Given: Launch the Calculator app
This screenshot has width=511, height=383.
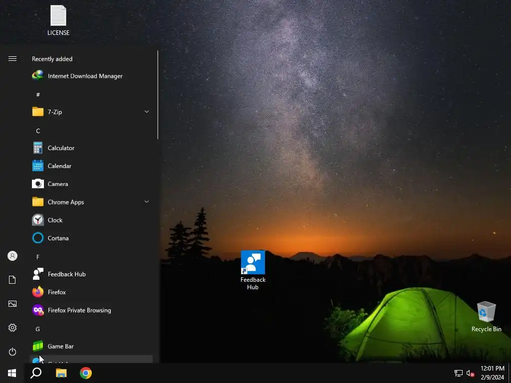Looking at the screenshot, I should click(91, 148).
